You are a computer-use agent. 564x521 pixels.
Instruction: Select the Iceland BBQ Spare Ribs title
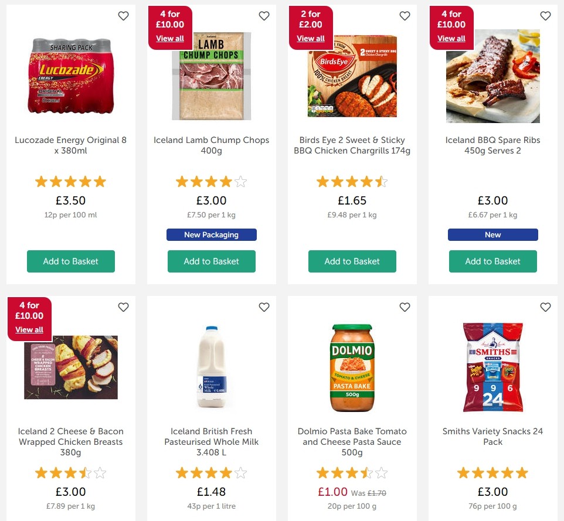coord(492,145)
